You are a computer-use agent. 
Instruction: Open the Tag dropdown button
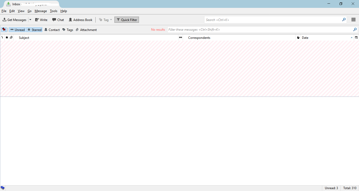point(105,20)
